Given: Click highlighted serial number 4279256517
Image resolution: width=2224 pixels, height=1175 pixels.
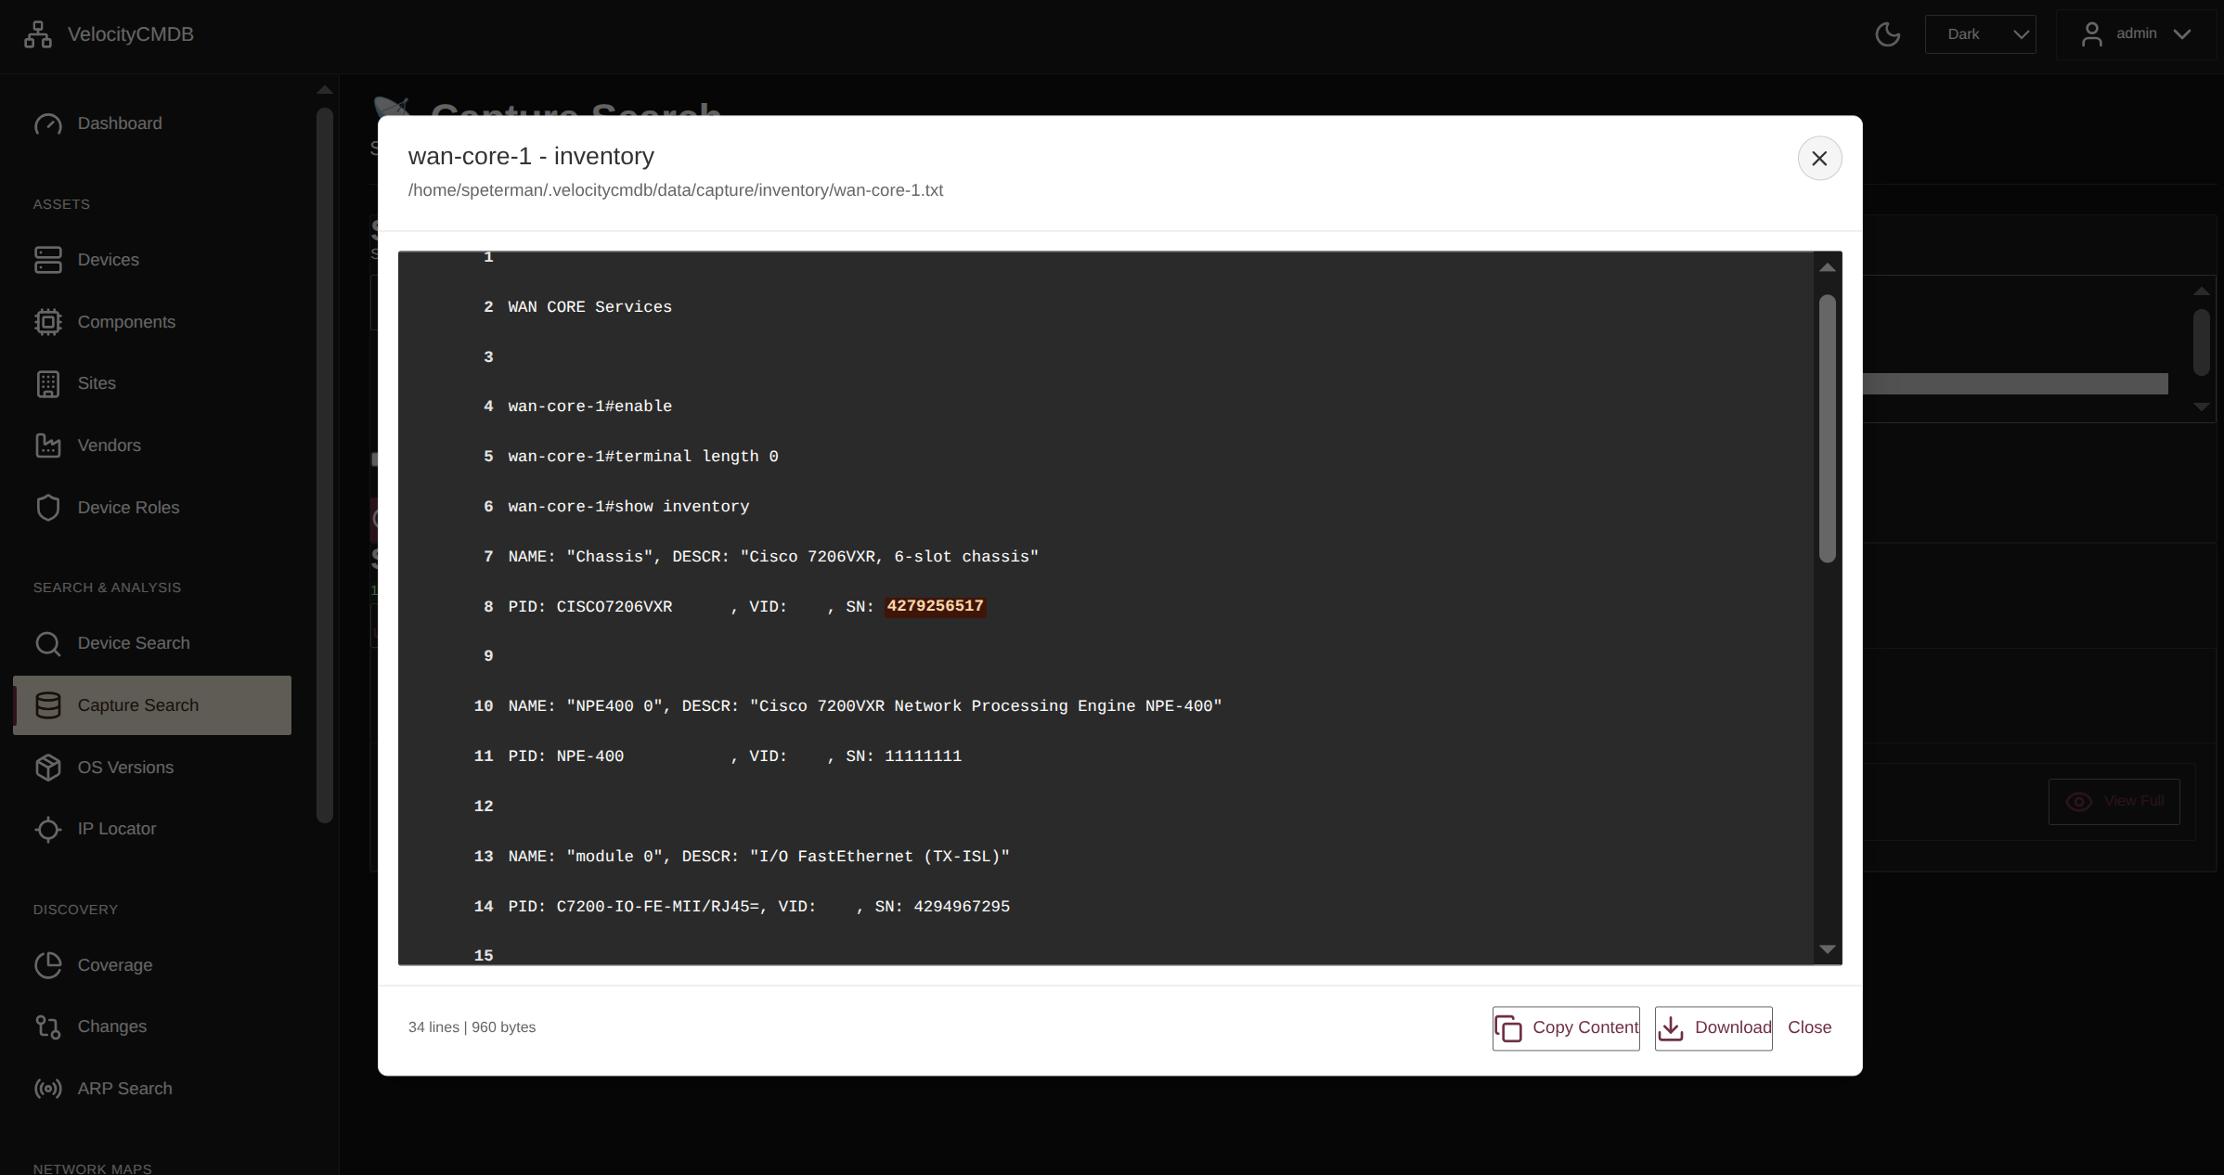Looking at the screenshot, I should 935,606.
